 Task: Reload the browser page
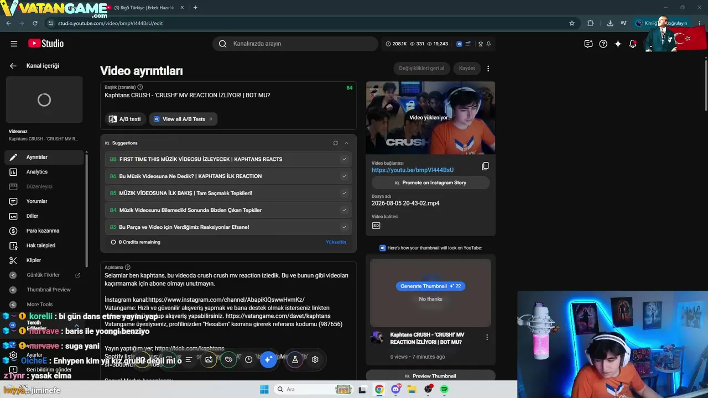35,23
